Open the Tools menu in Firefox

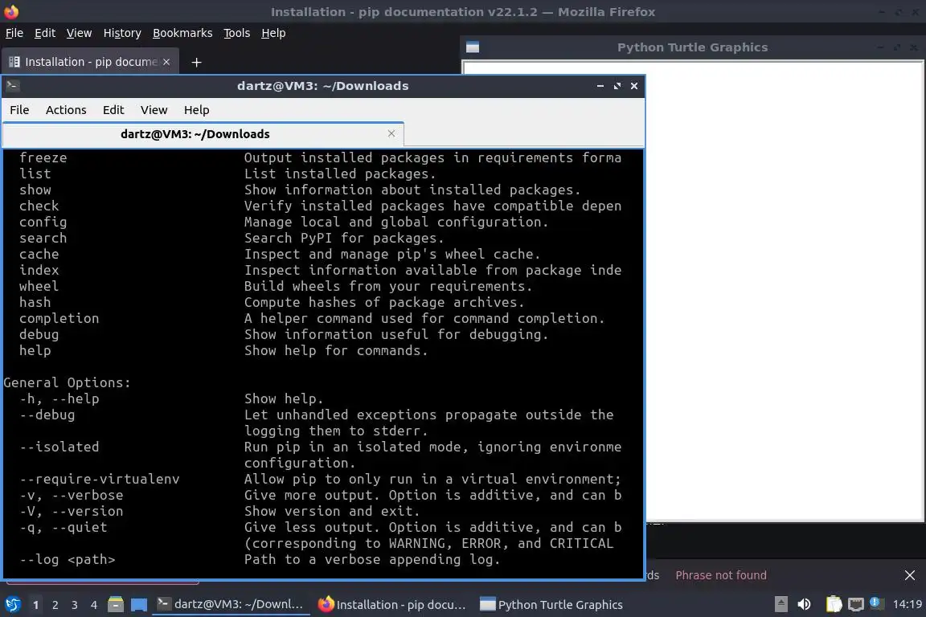pos(237,33)
